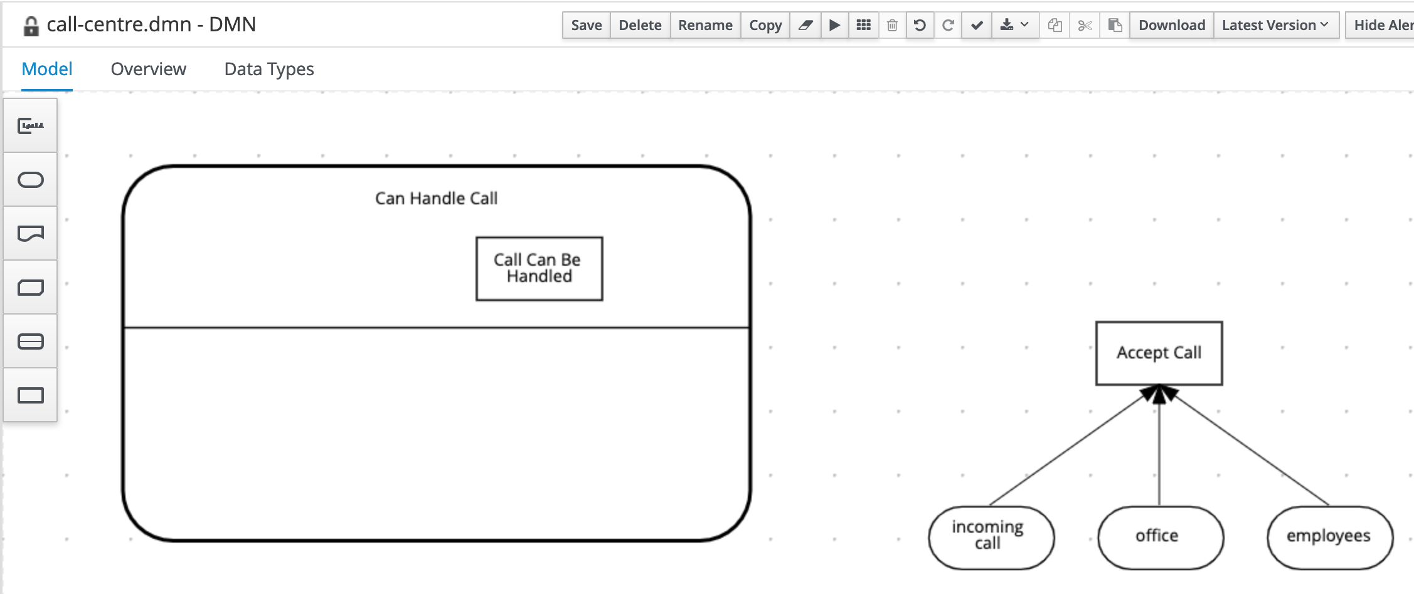Click the eraser clear-grid toolbar icon
This screenshot has height=594, width=1414.
tap(805, 25)
